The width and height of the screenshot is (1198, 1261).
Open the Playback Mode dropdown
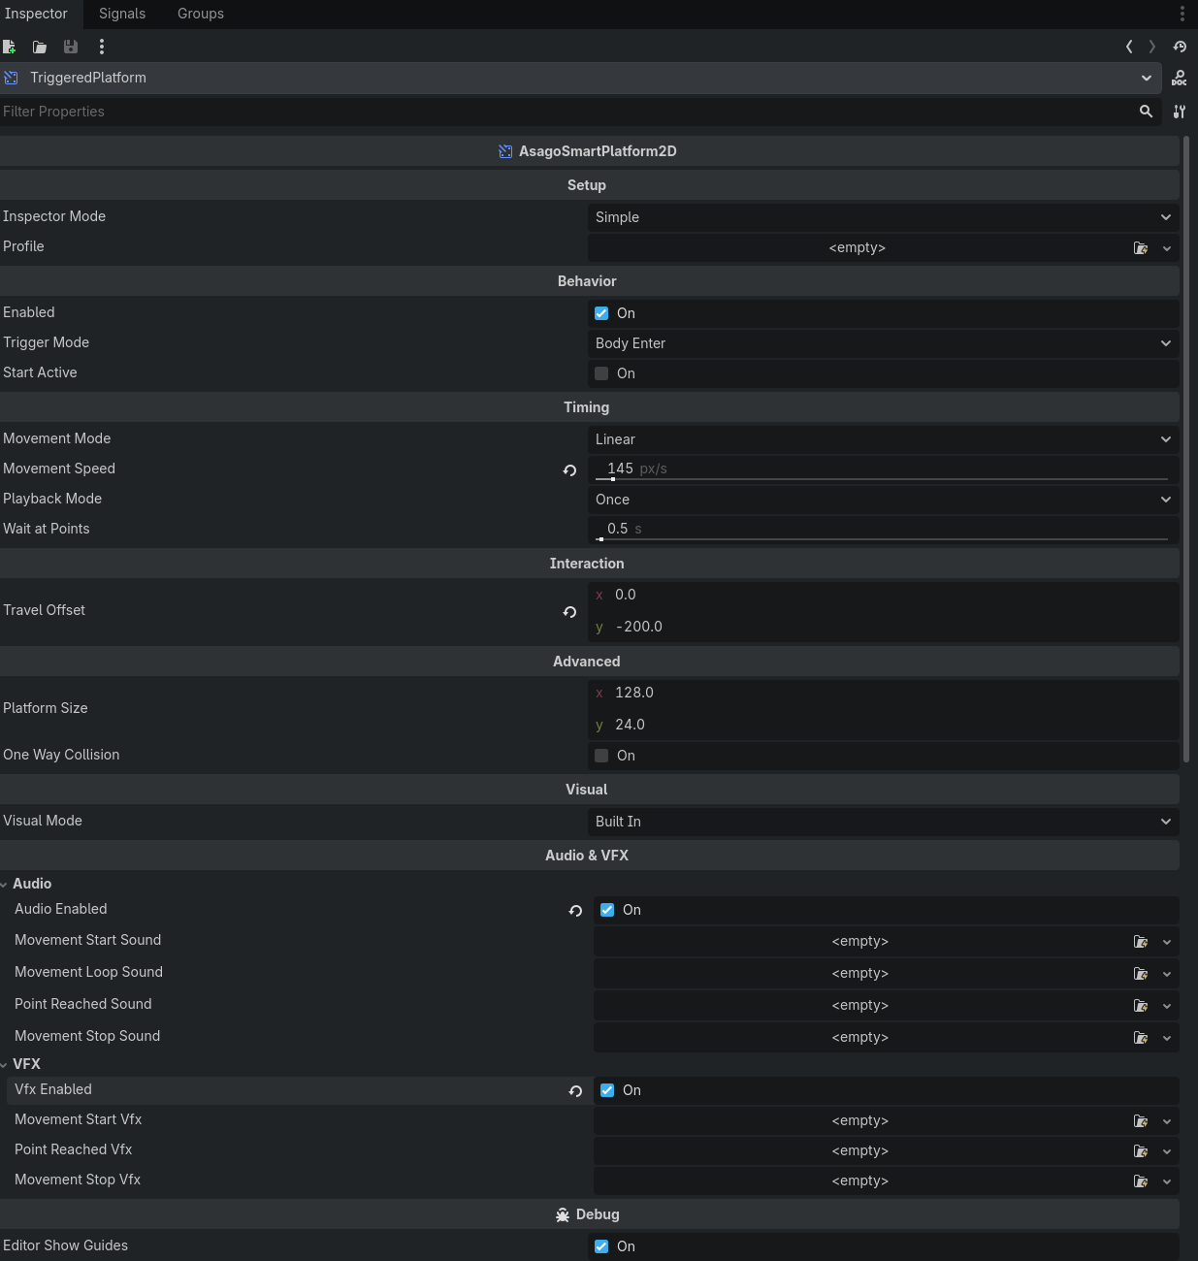[x=884, y=500]
